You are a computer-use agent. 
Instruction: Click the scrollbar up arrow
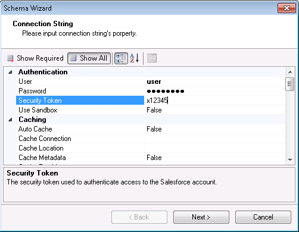(x=290, y=72)
